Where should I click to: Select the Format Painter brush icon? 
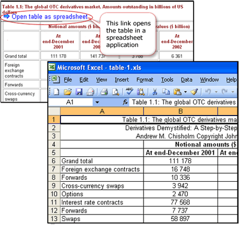click(194, 92)
